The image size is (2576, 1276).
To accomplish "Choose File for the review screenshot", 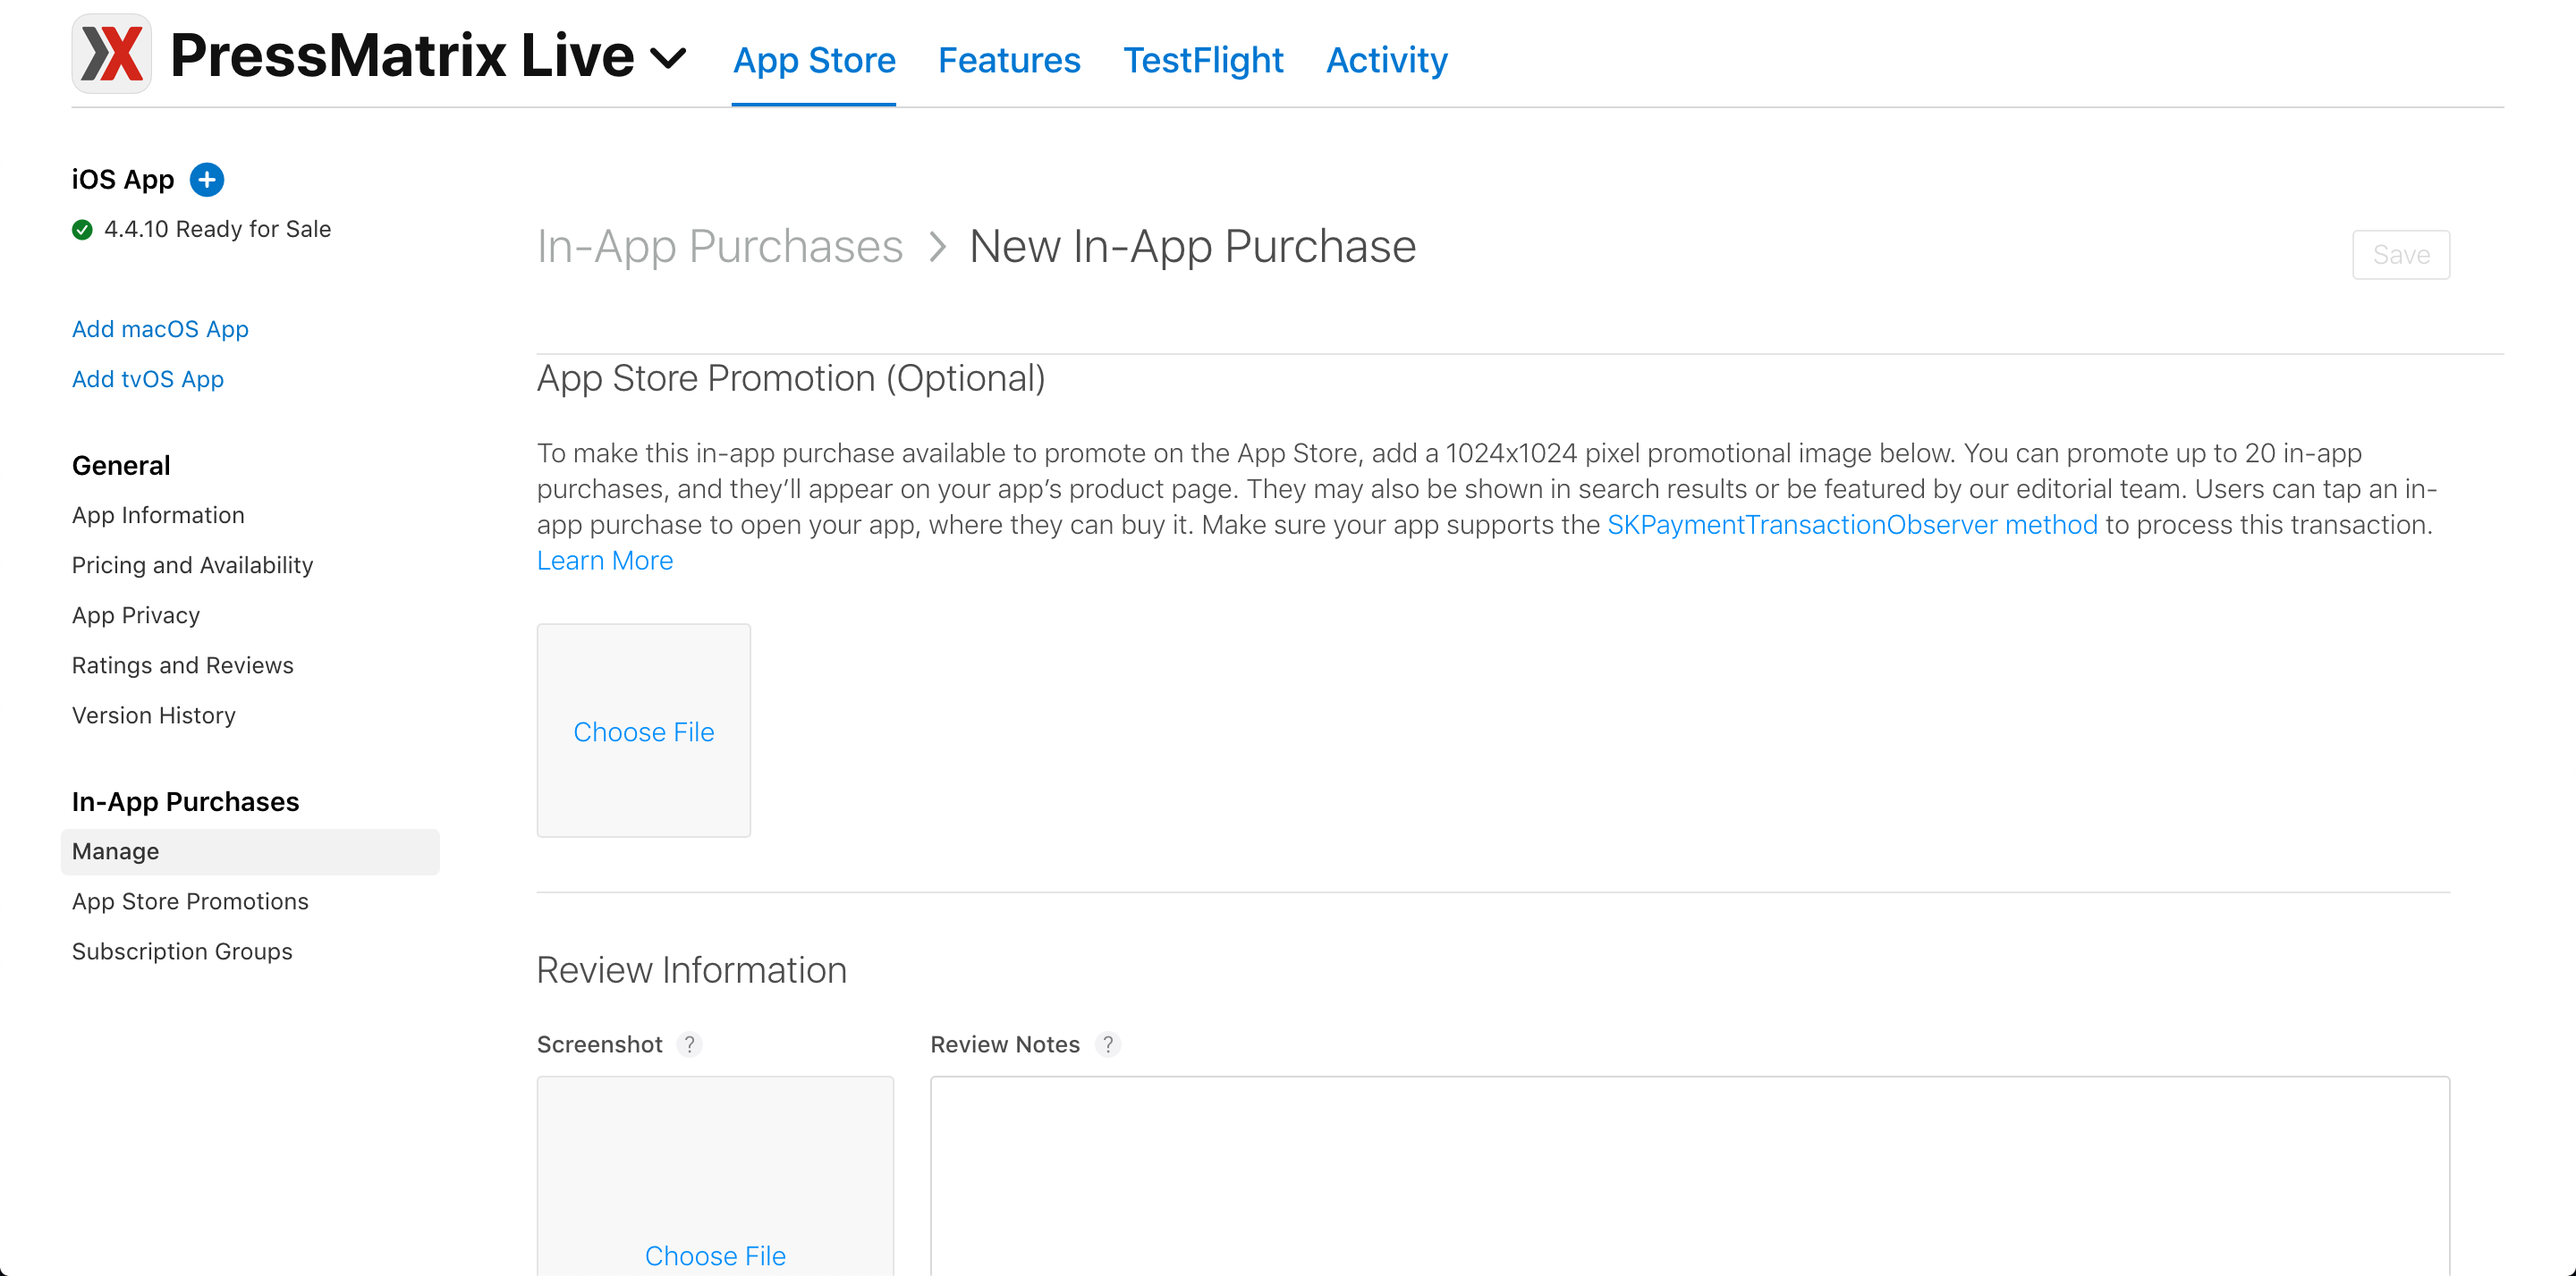I will pyautogui.click(x=715, y=1256).
